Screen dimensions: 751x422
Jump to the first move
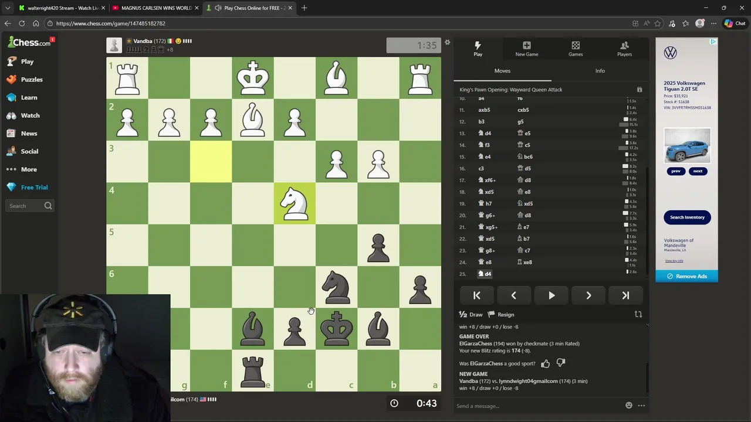(x=476, y=295)
